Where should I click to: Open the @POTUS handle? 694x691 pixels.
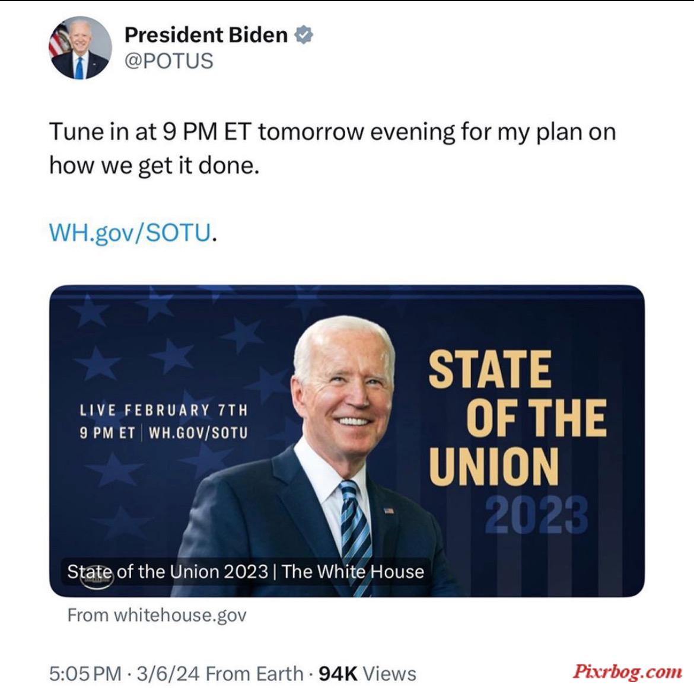pyautogui.click(x=168, y=60)
